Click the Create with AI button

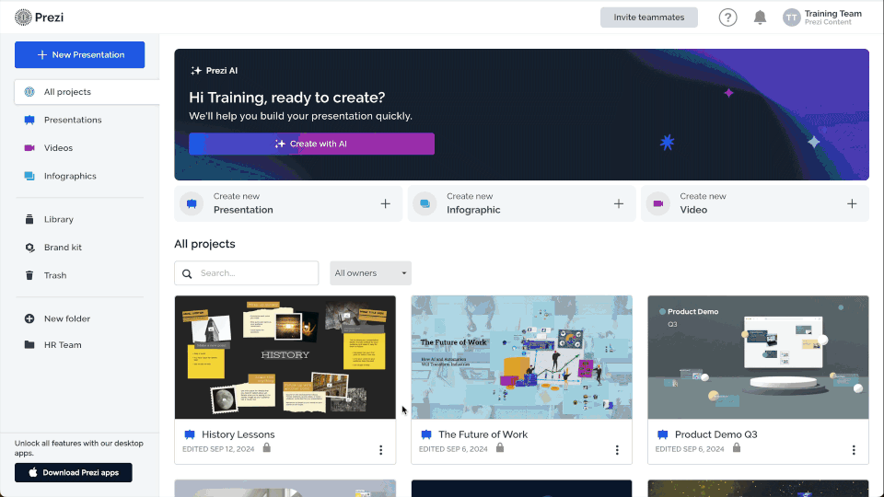pyautogui.click(x=312, y=144)
